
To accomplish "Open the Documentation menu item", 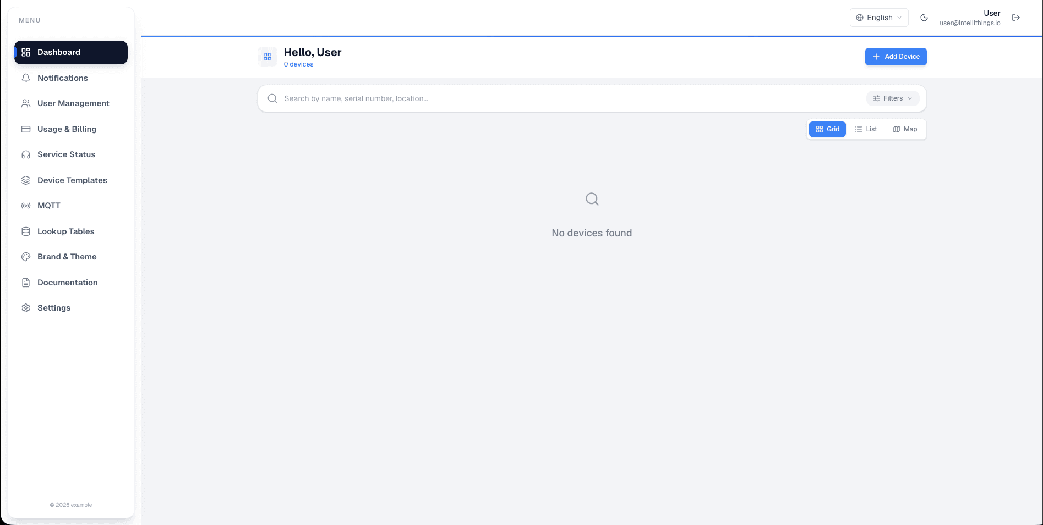I will pos(71,283).
